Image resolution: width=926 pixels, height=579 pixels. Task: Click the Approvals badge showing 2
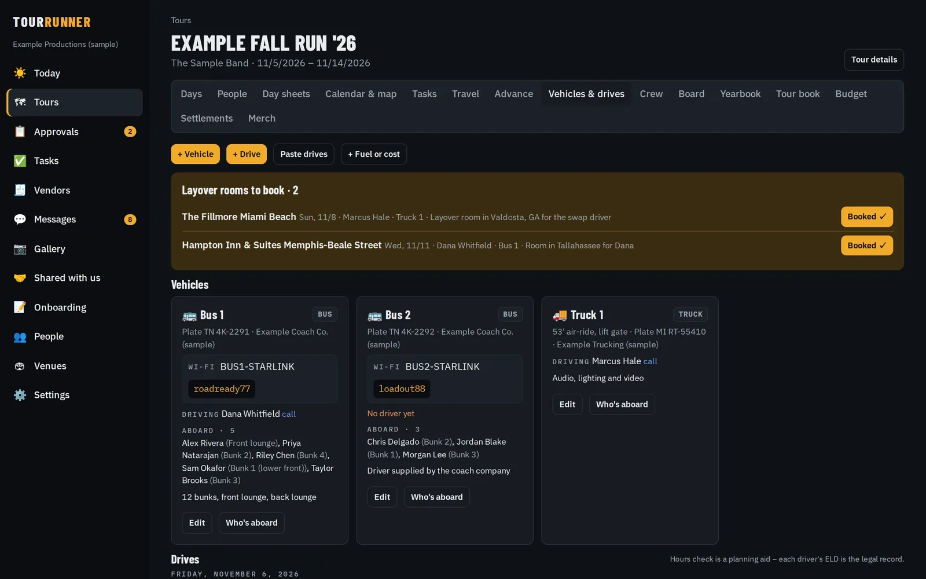coord(130,131)
